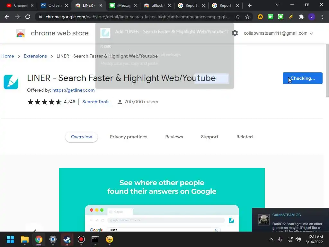Show hidden tray icons chevron
Screen dimensions: 329x247
tap(271, 239)
